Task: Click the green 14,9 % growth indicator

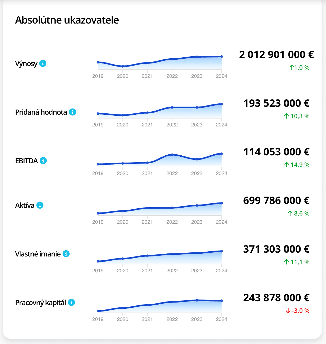Action: (x=297, y=165)
